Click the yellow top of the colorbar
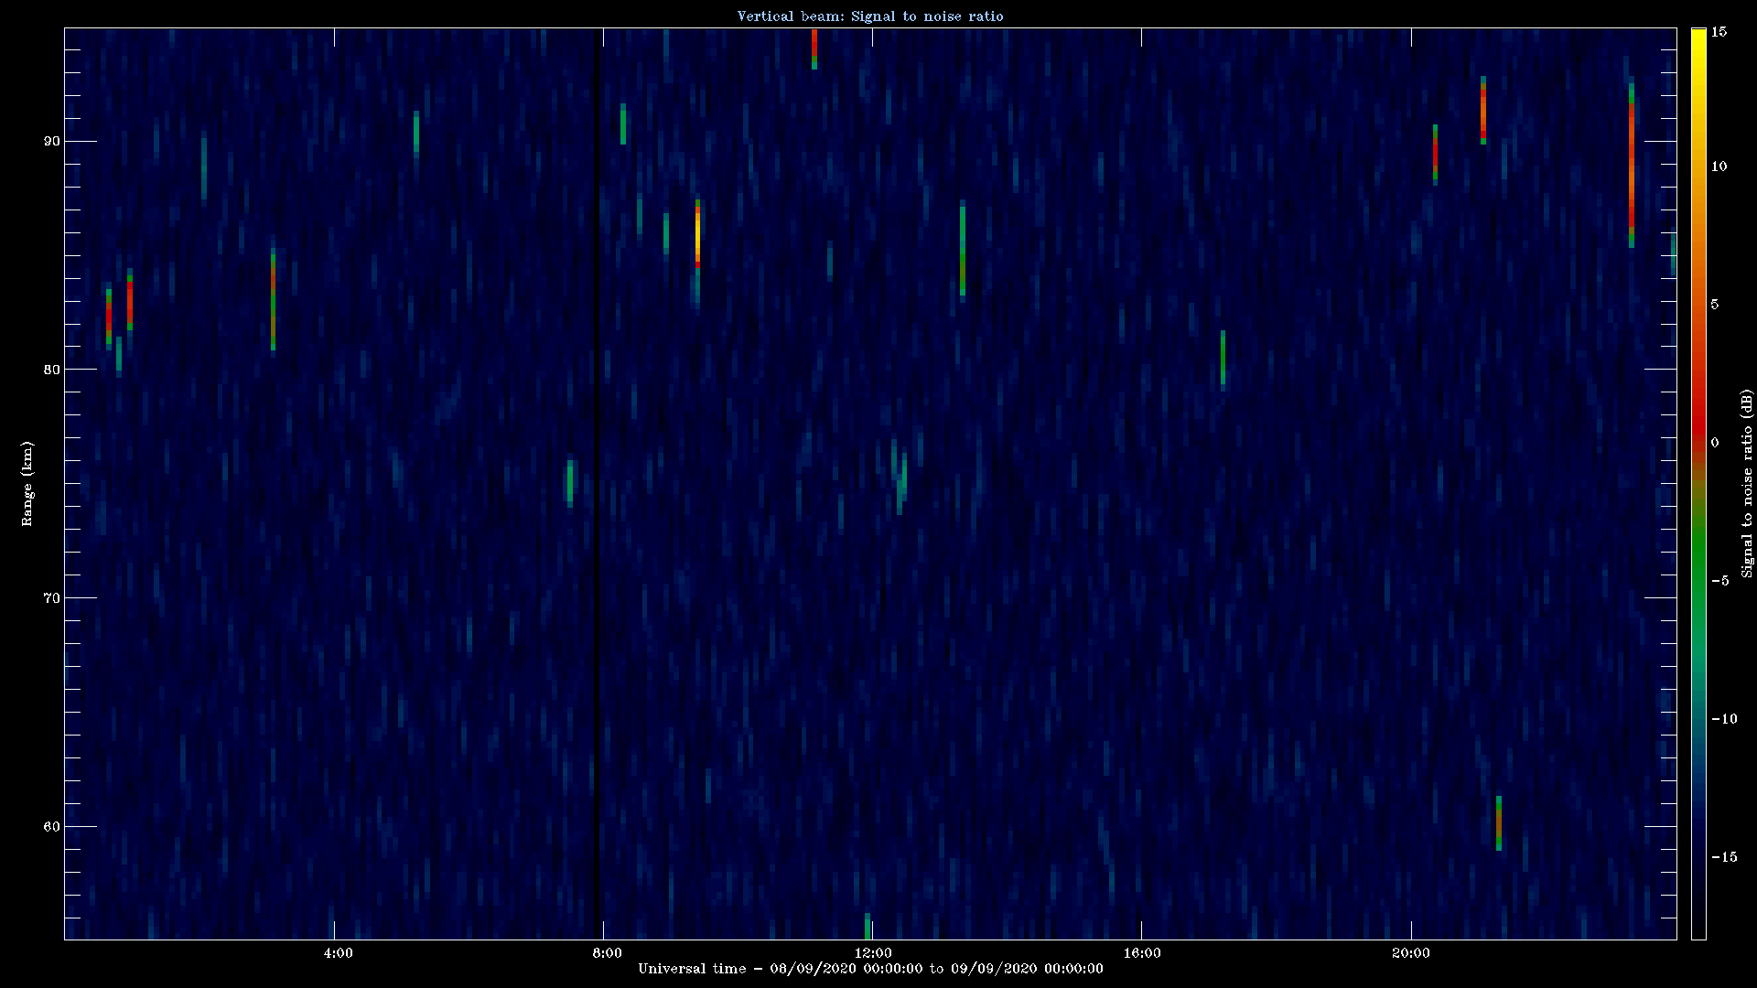The image size is (1757, 988). point(1698,41)
